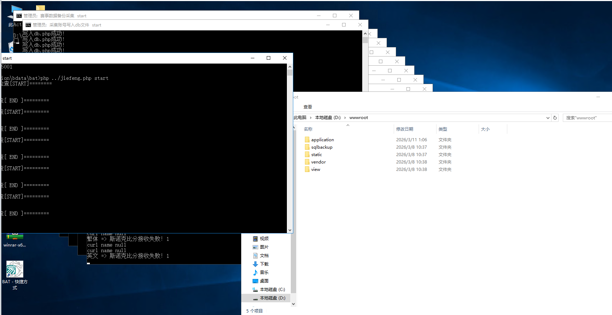
Task: Expand the address bar history dropdown
Action: 548,118
